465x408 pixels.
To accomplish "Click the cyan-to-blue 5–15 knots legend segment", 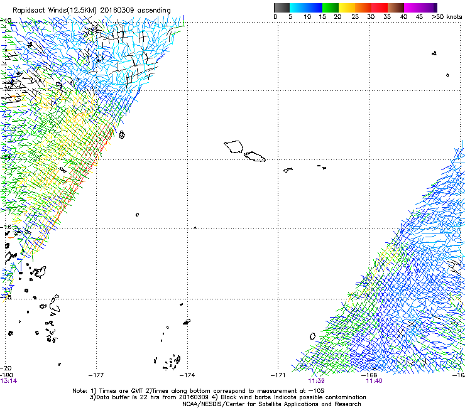I will coord(306,8).
